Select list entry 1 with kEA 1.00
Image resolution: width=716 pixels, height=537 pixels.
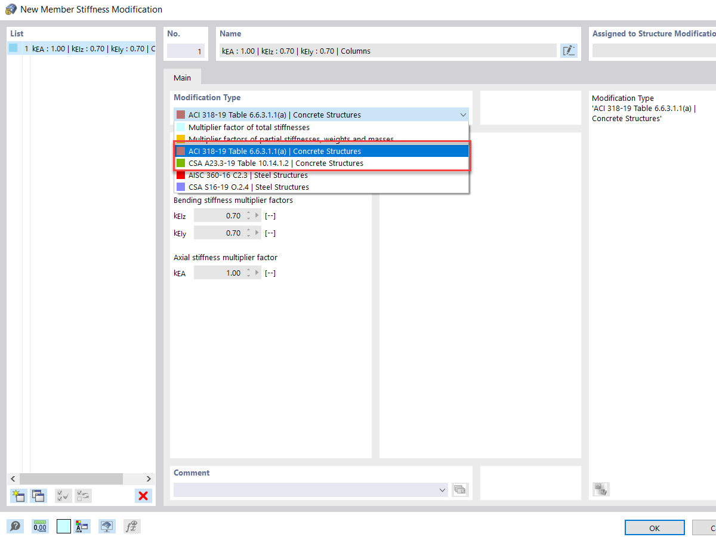[x=78, y=48]
